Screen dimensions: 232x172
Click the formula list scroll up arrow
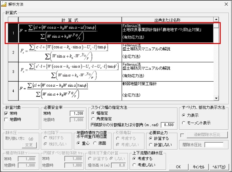tap(216, 19)
